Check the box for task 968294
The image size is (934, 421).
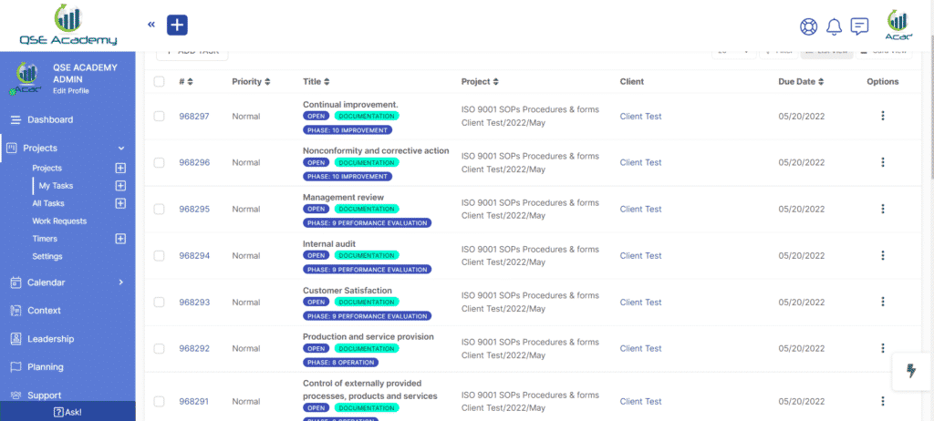click(159, 255)
